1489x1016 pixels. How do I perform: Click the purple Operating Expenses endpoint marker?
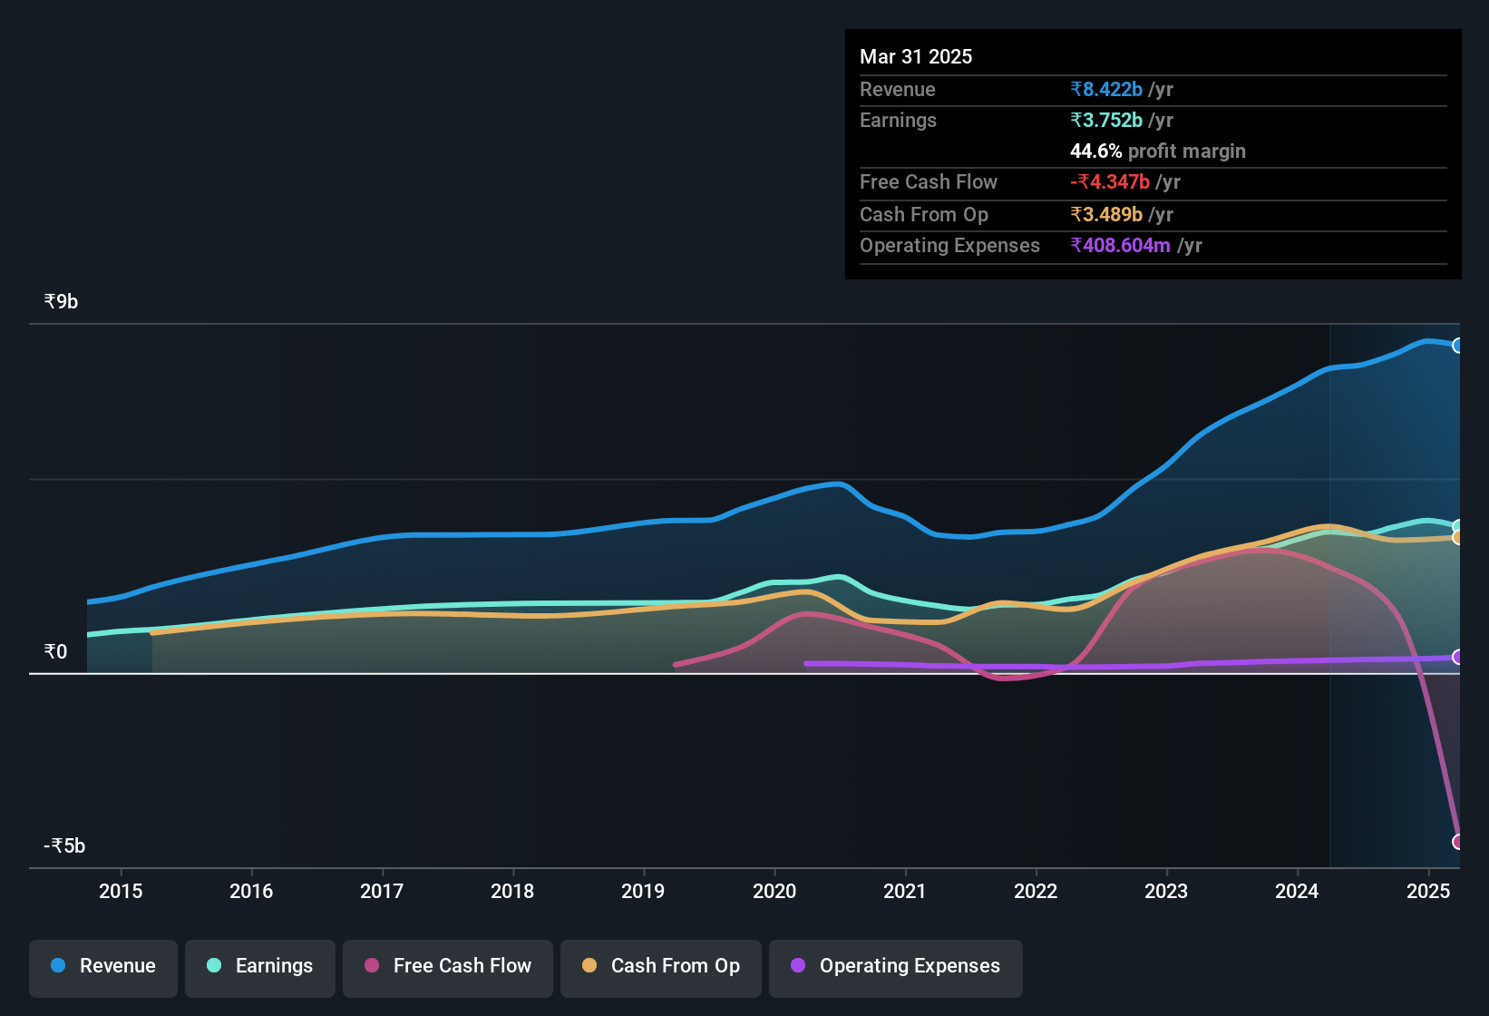tap(1458, 657)
